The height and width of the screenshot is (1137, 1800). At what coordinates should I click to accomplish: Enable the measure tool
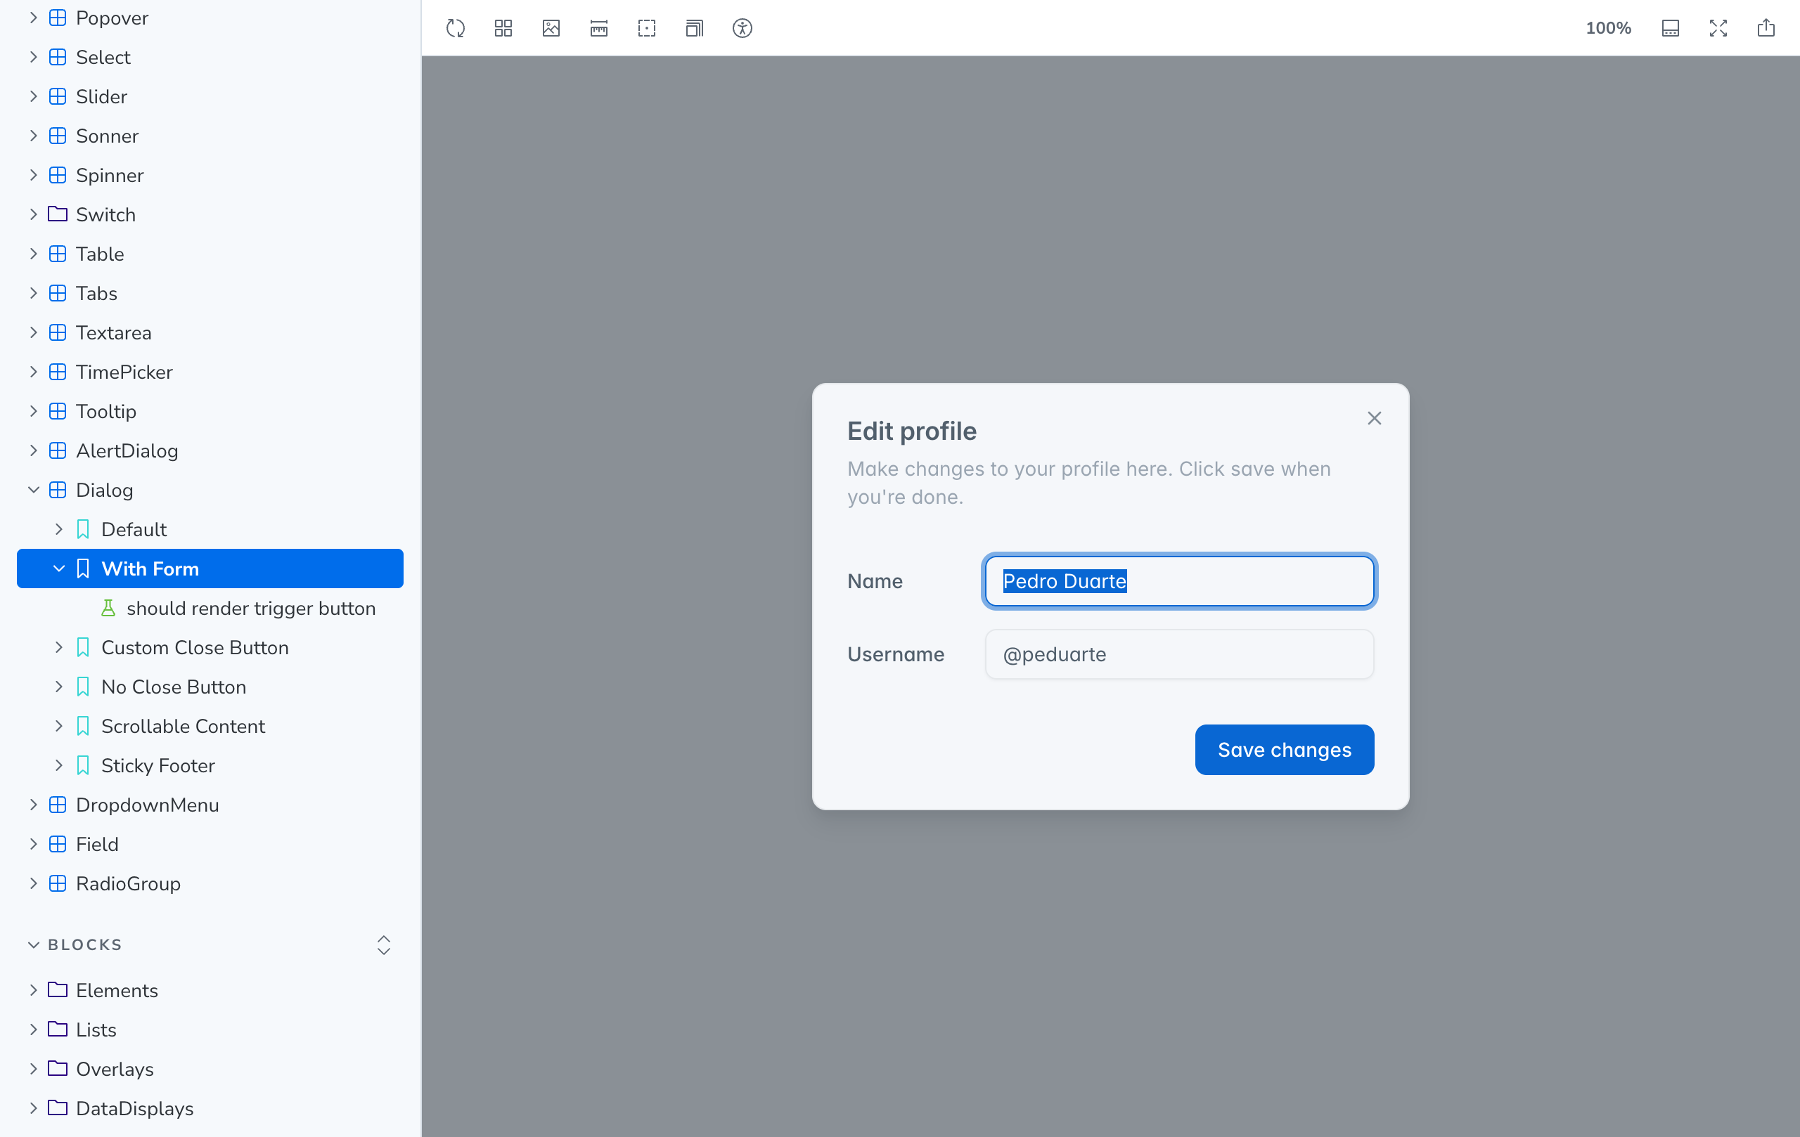coord(599,27)
